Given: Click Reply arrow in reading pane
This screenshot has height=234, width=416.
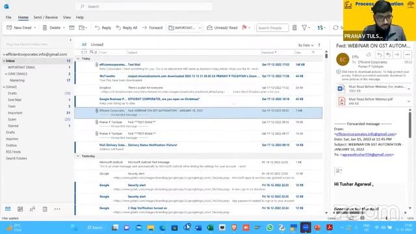Looking at the screenshot, I should (380, 55).
